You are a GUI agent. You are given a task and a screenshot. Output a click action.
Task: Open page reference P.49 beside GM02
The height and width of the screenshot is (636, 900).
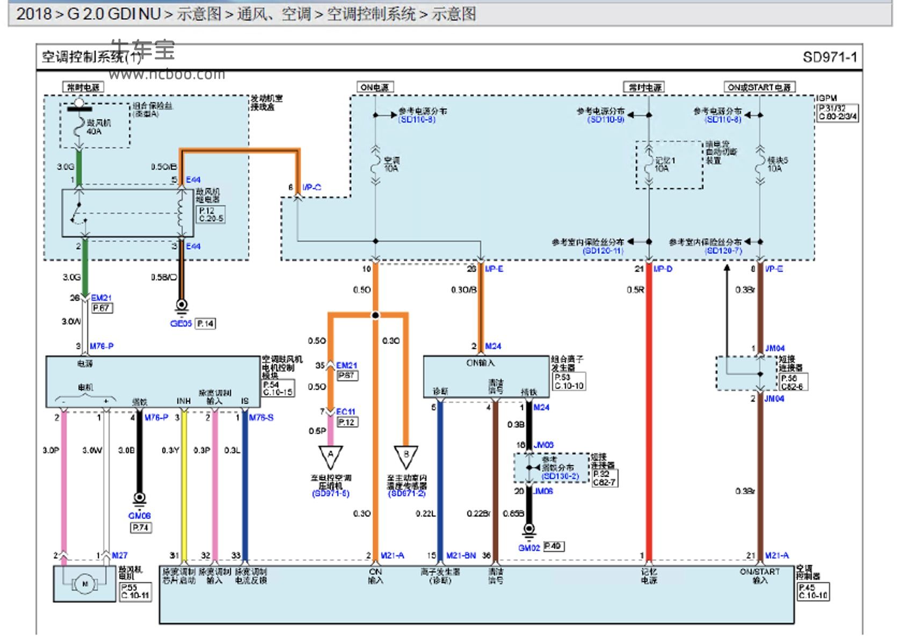(x=553, y=546)
